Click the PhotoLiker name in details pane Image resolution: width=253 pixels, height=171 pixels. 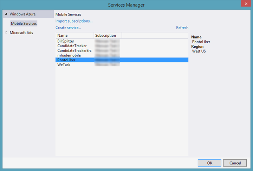coord(201,42)
